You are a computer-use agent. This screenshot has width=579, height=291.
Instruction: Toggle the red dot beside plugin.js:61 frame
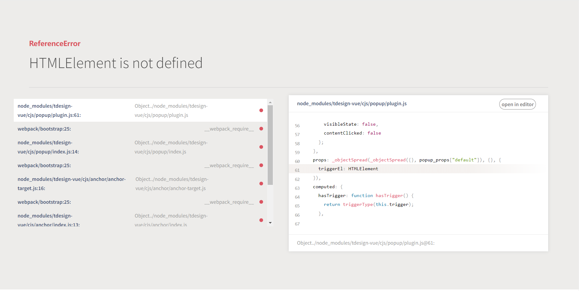[x=261, y=110]
